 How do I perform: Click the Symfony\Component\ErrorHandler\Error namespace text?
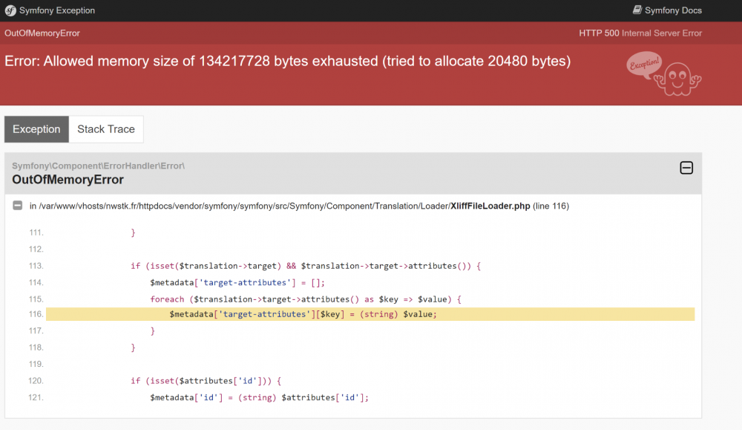99,166
